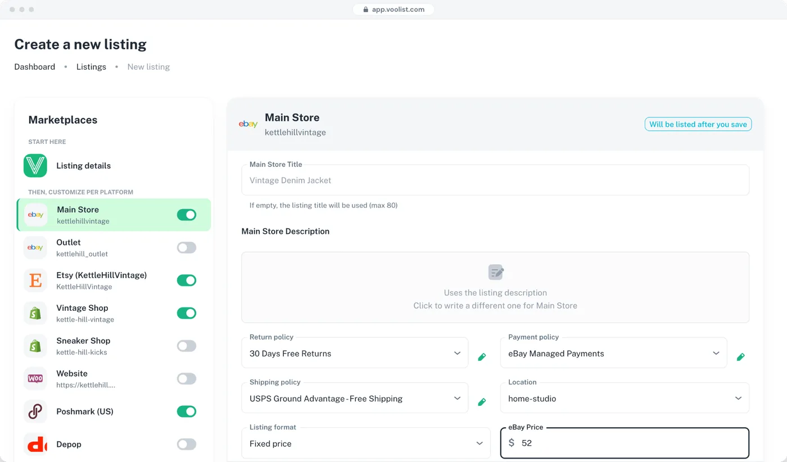The height and width of the screenshot is (462, 787).
Task: Edit the return policy with pencil icon
Action: pyautogui.click(x=482, y=357)
